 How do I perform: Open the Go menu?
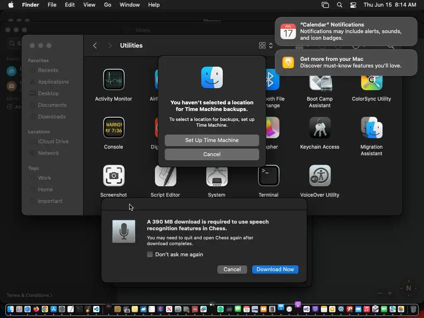107,5
